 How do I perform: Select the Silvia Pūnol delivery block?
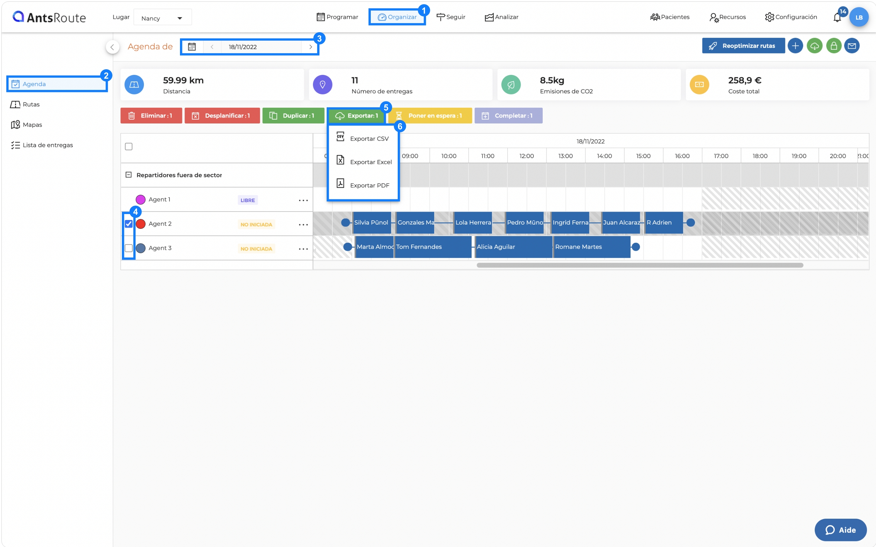click(371, 222)
